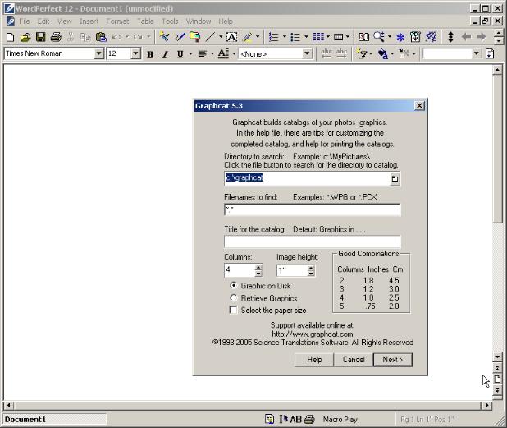Click the bullet list icon
507x428 pixels.
[x=295, y=37]
